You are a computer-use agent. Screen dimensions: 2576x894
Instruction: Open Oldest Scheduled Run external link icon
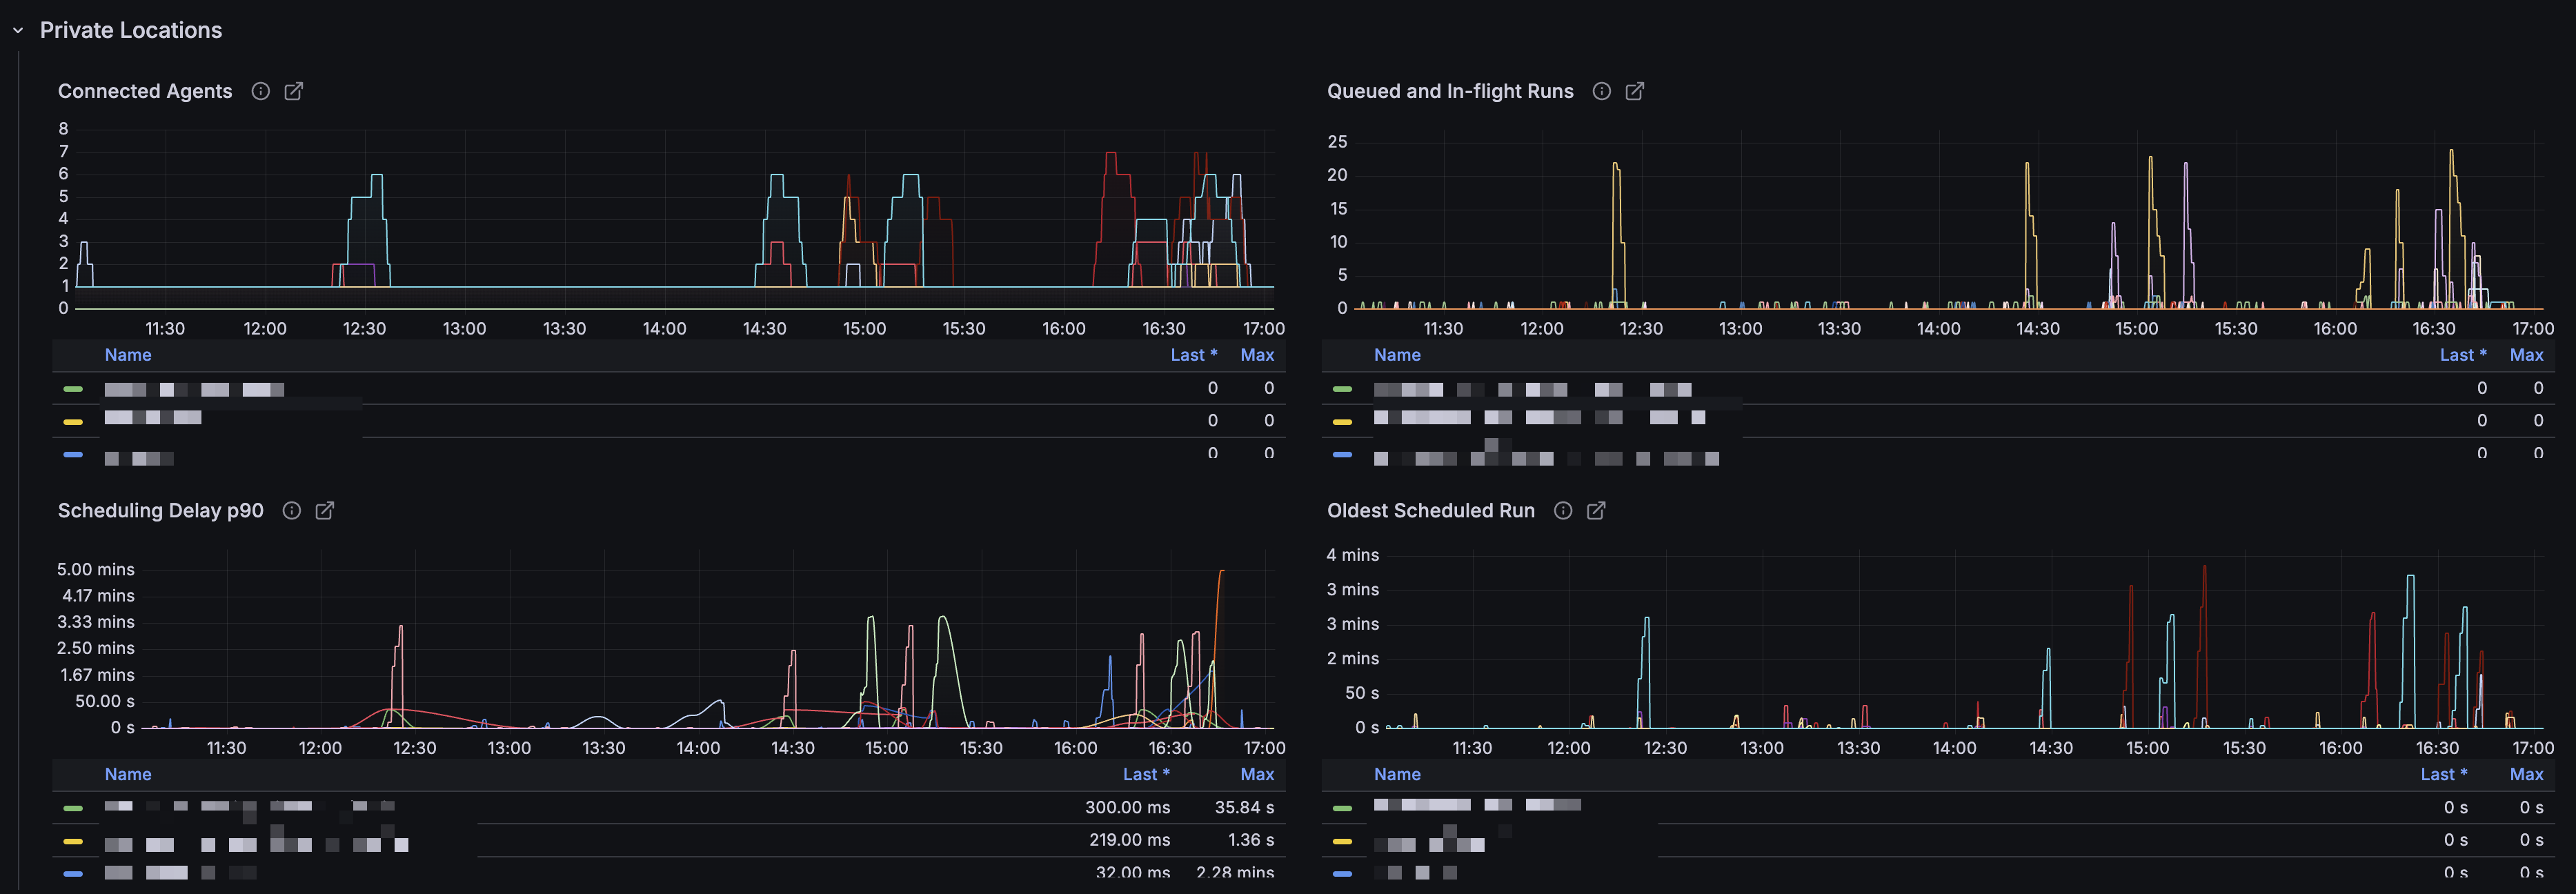click(1597, 511)
